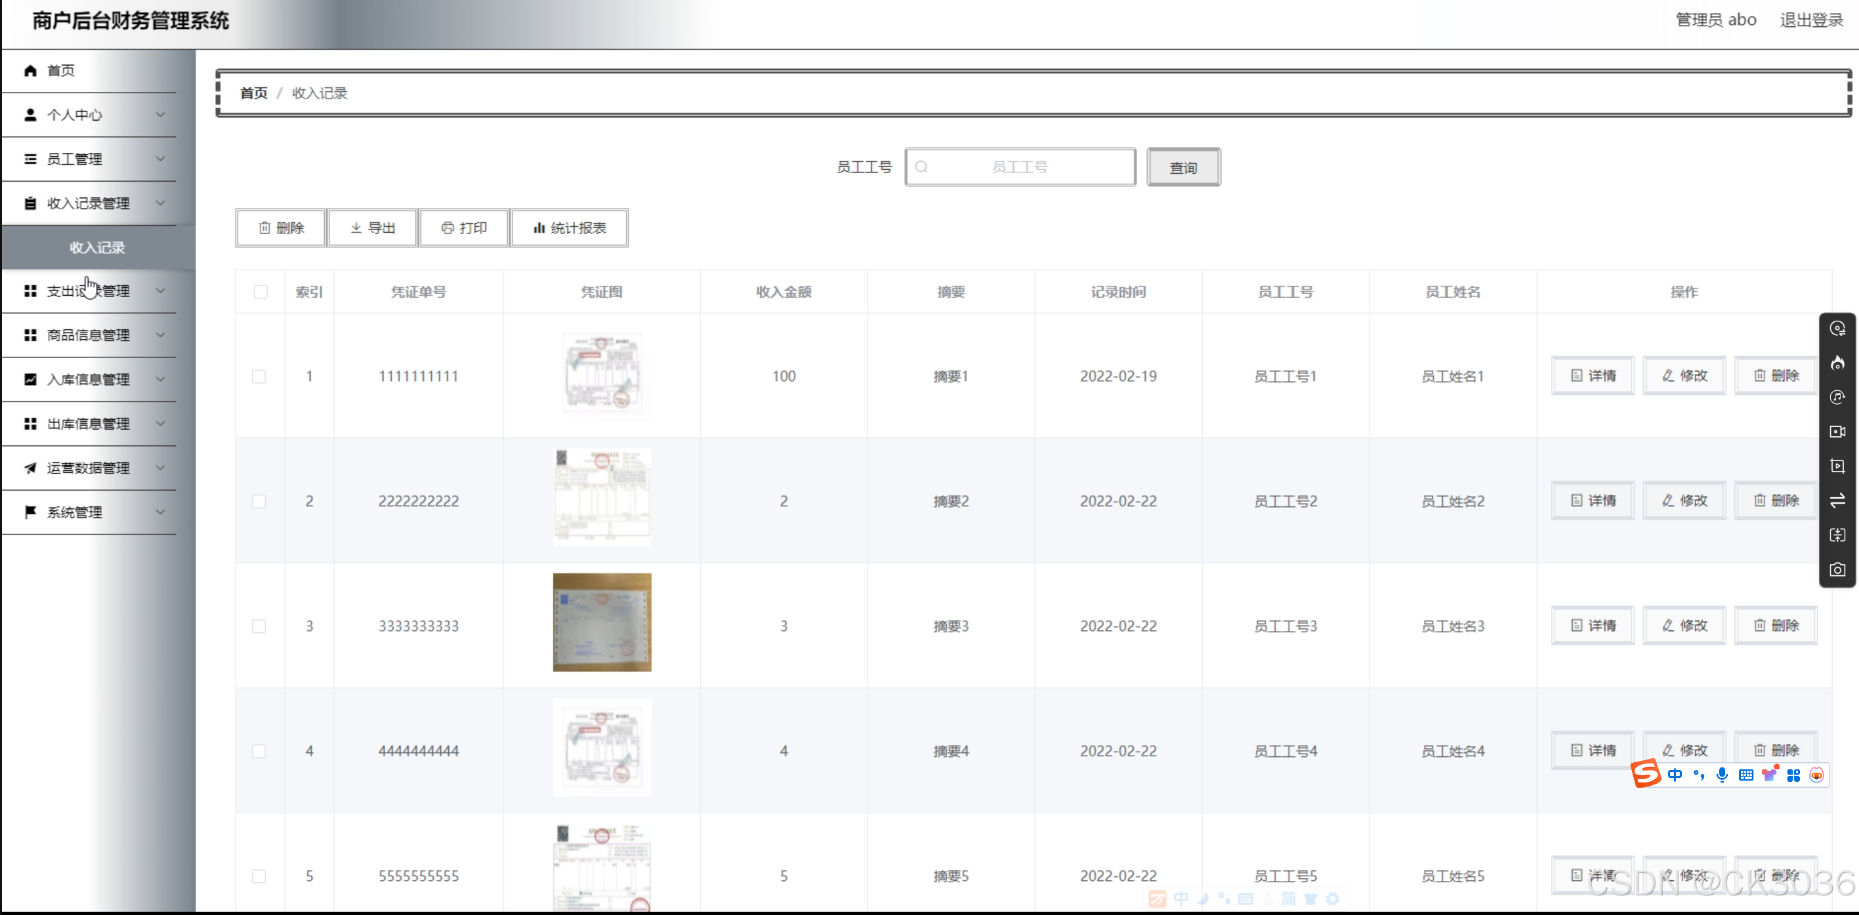
Task: Click the video recorder icon in right toolbar
Action: pos(1837,432)
